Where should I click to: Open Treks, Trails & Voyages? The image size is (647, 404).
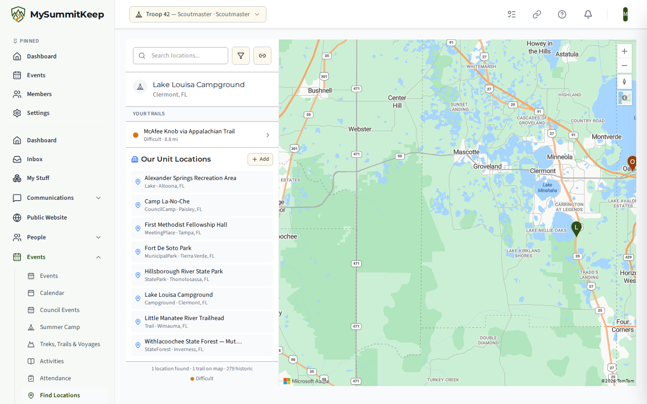(x=65, y=344)
